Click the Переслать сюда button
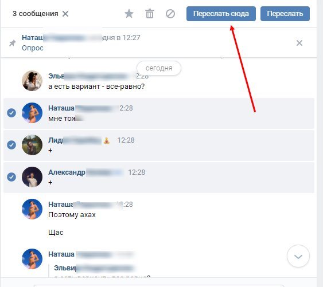The image size is (323, 287). point(221,14)
